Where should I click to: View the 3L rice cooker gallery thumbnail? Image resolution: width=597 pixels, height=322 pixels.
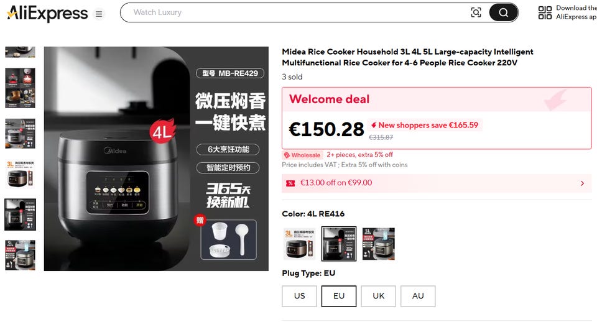(x=20, y=174)
